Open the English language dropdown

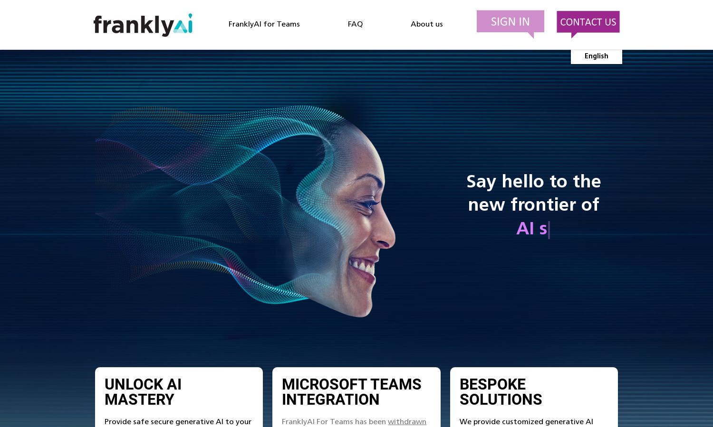pyautogui.click(x=596, y=56)
